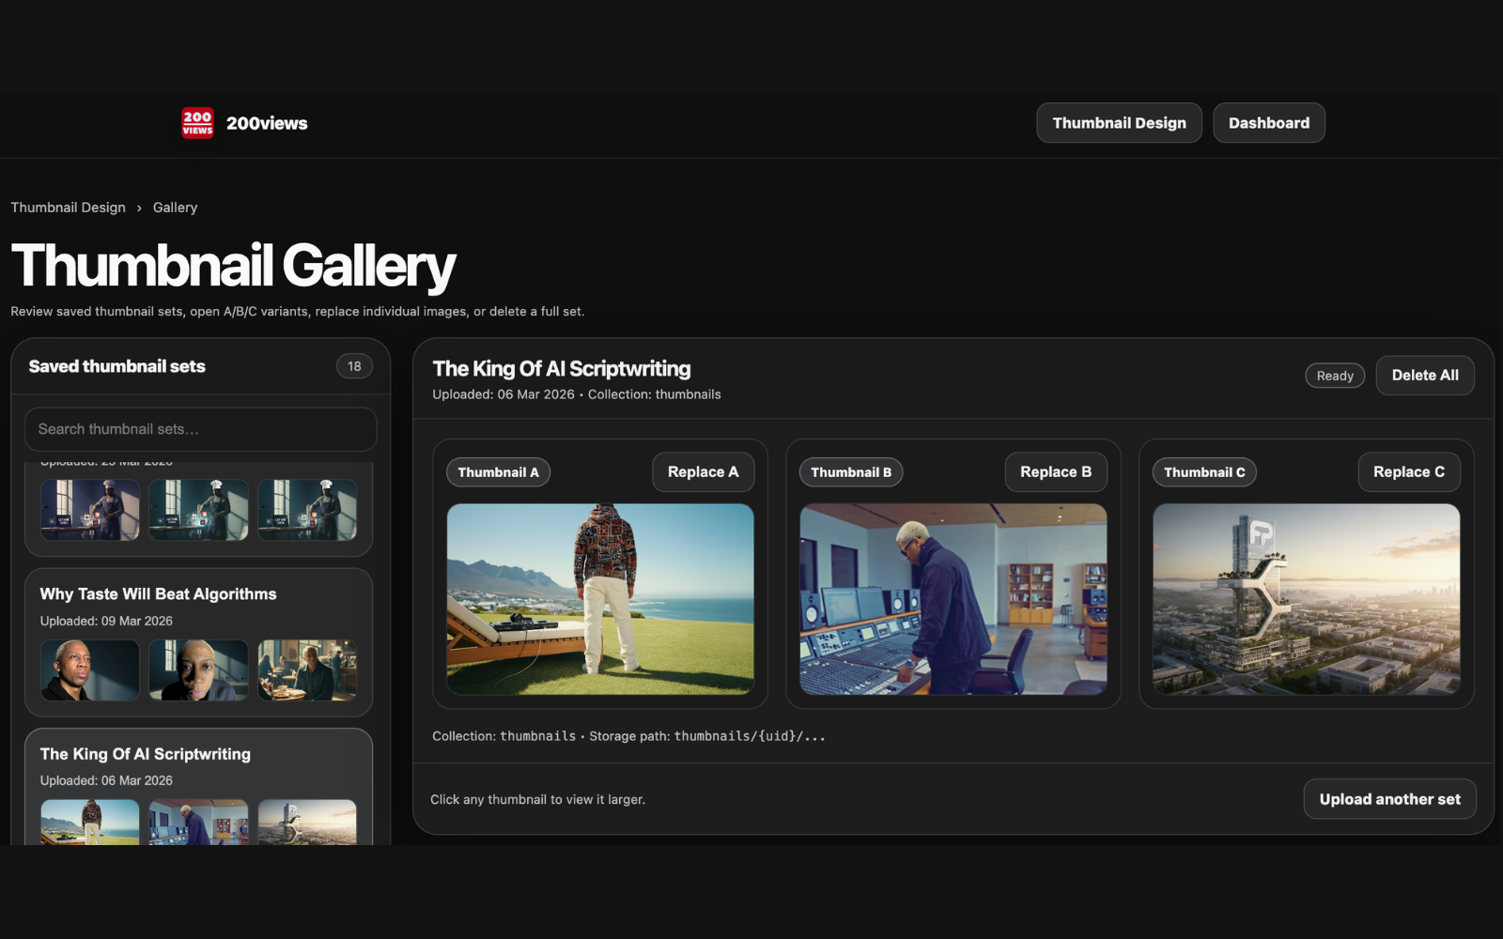Click the Gallery breadcrumb link
Image resolution: width=1503 pixels, height=939 pixels.
point(175,207)
